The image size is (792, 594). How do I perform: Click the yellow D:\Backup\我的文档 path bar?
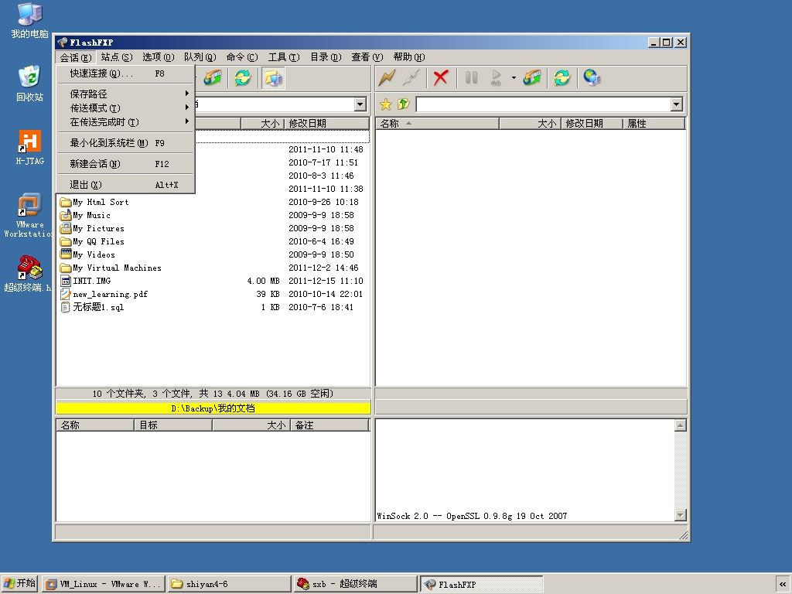pyautogui.click(x=213, y=408)
